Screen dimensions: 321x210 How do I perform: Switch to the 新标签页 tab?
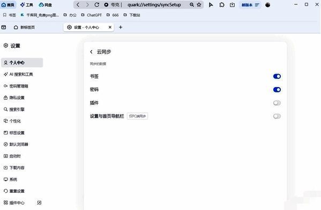pyautogui.click(x=24, y=27)
